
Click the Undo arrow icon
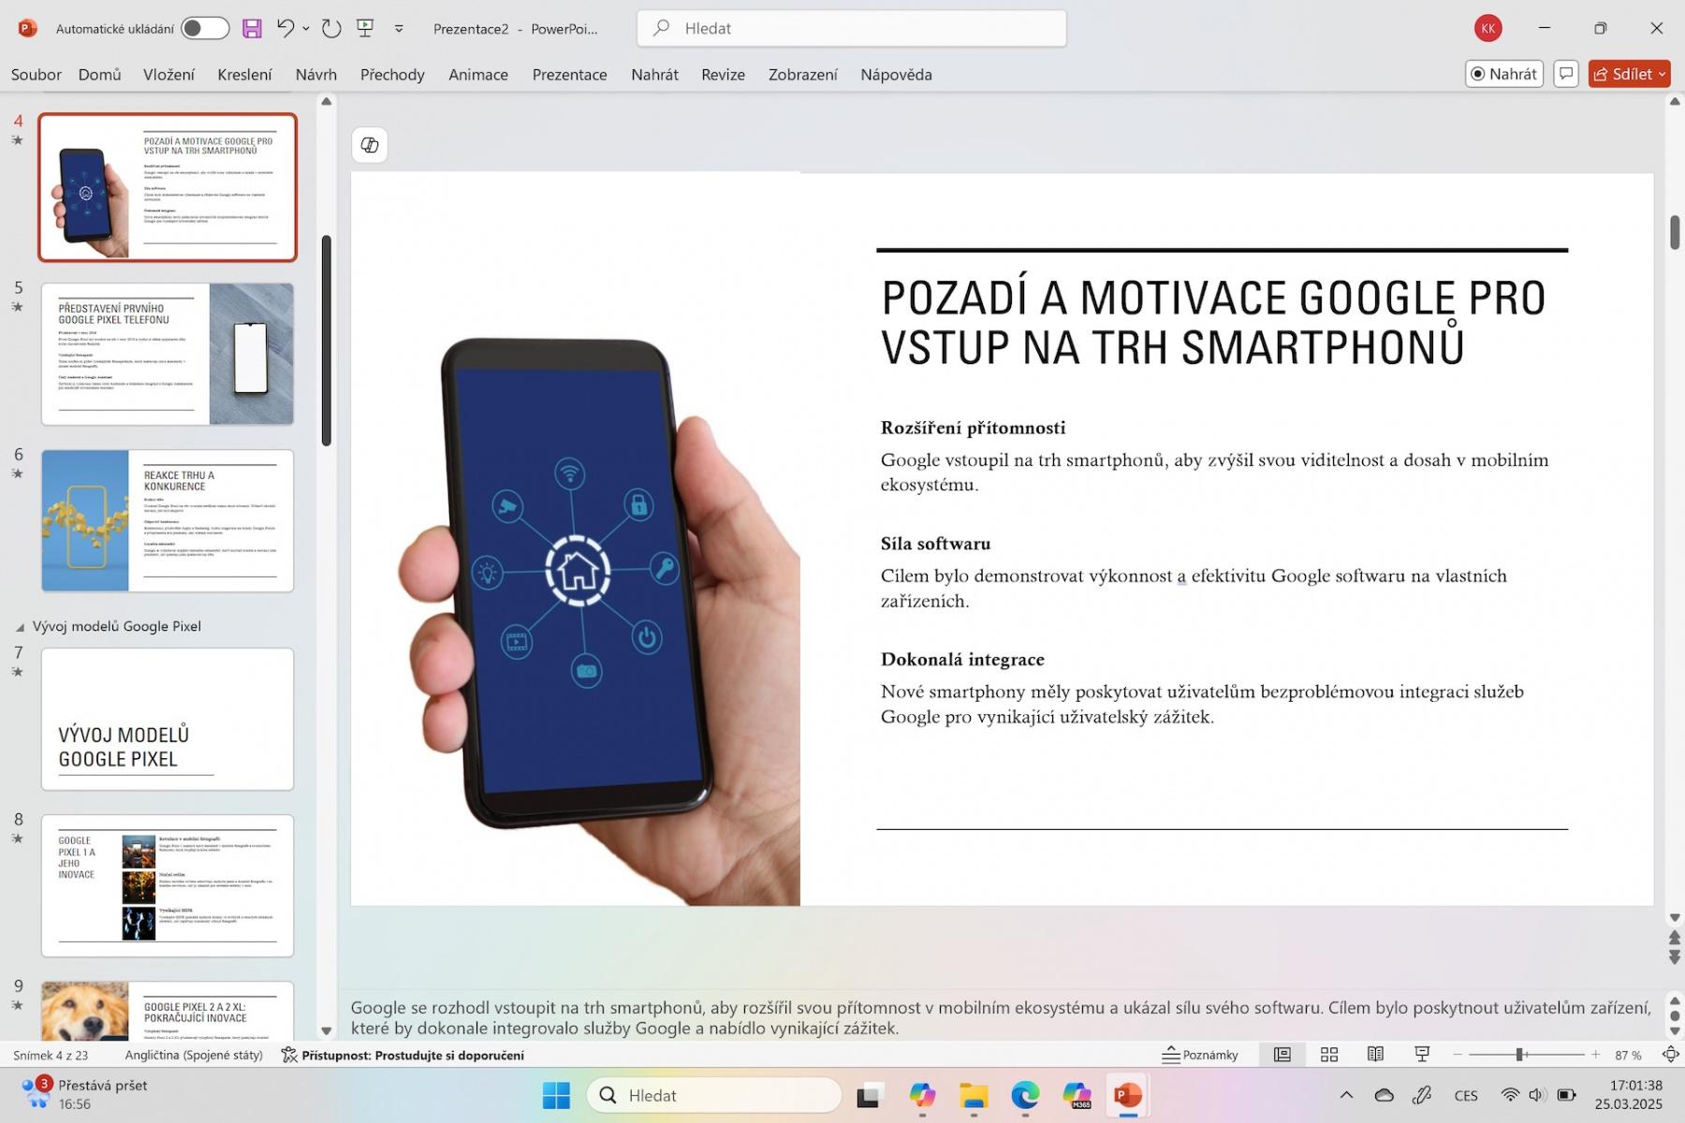[286, 28]
